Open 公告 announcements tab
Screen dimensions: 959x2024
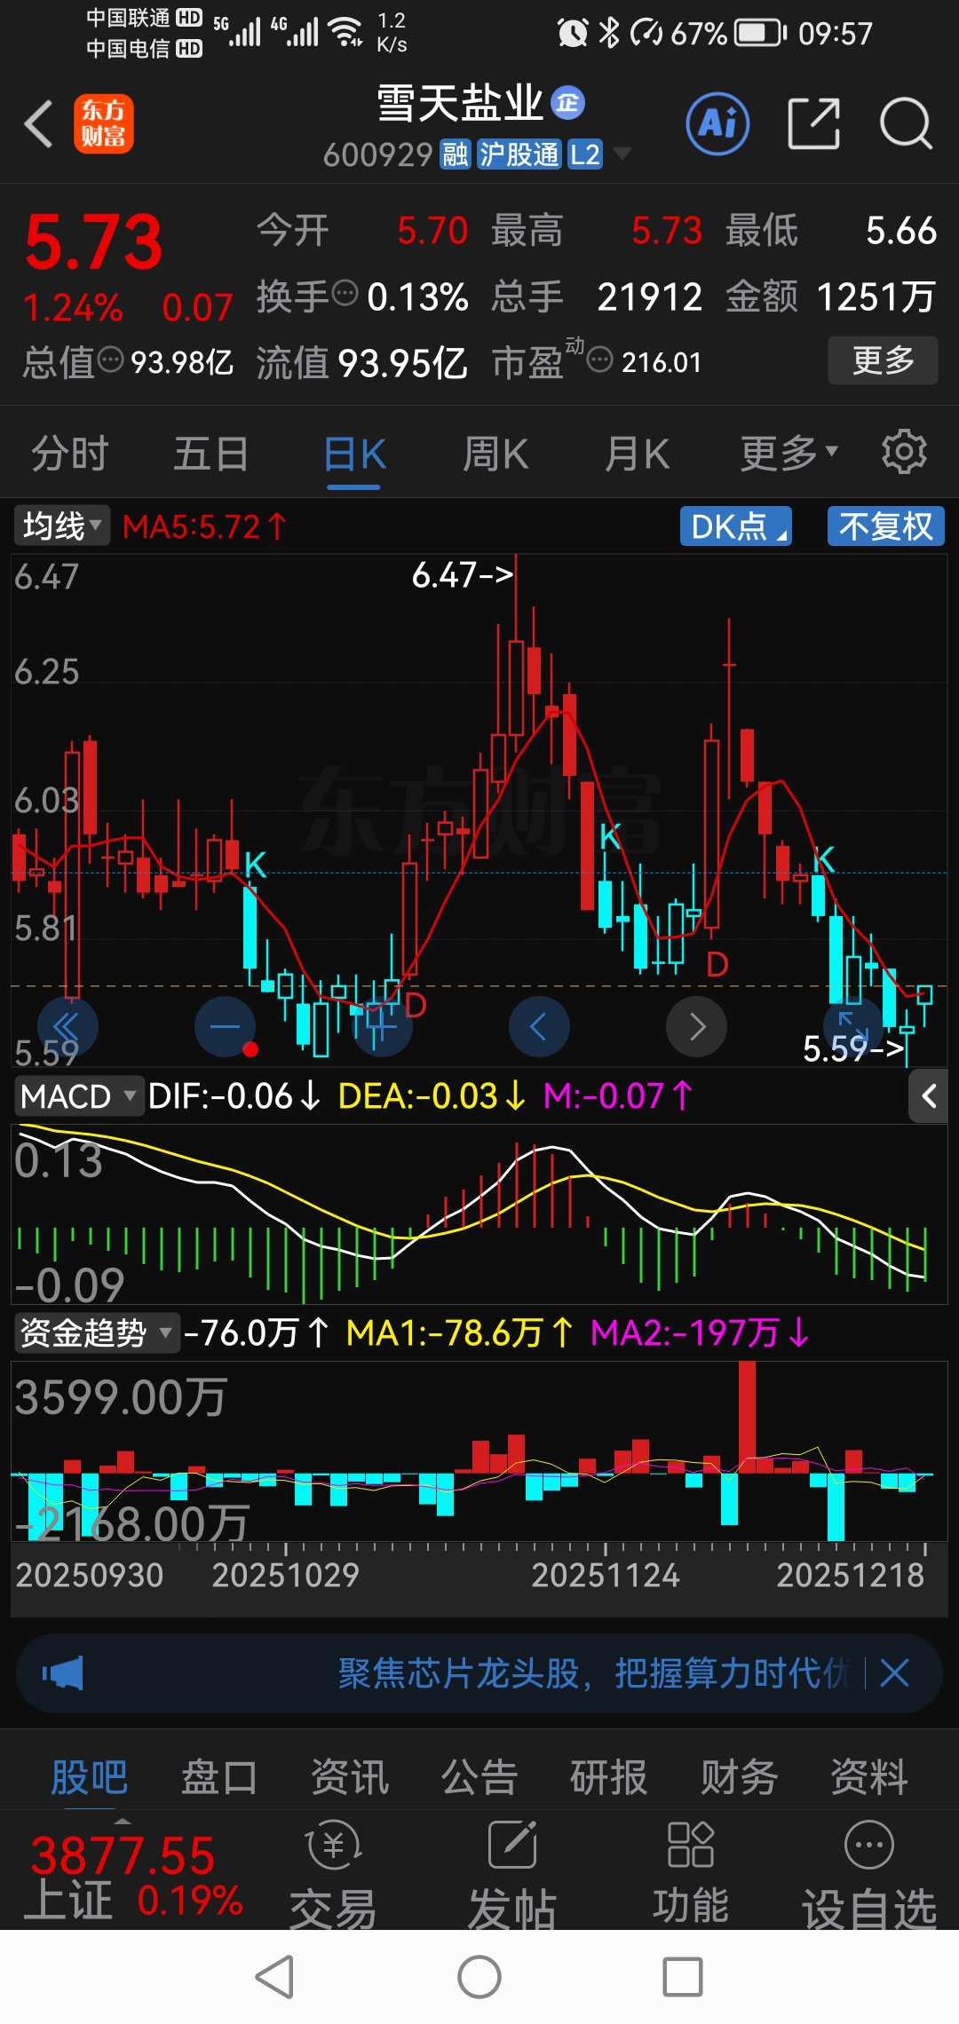point(479,1777)
